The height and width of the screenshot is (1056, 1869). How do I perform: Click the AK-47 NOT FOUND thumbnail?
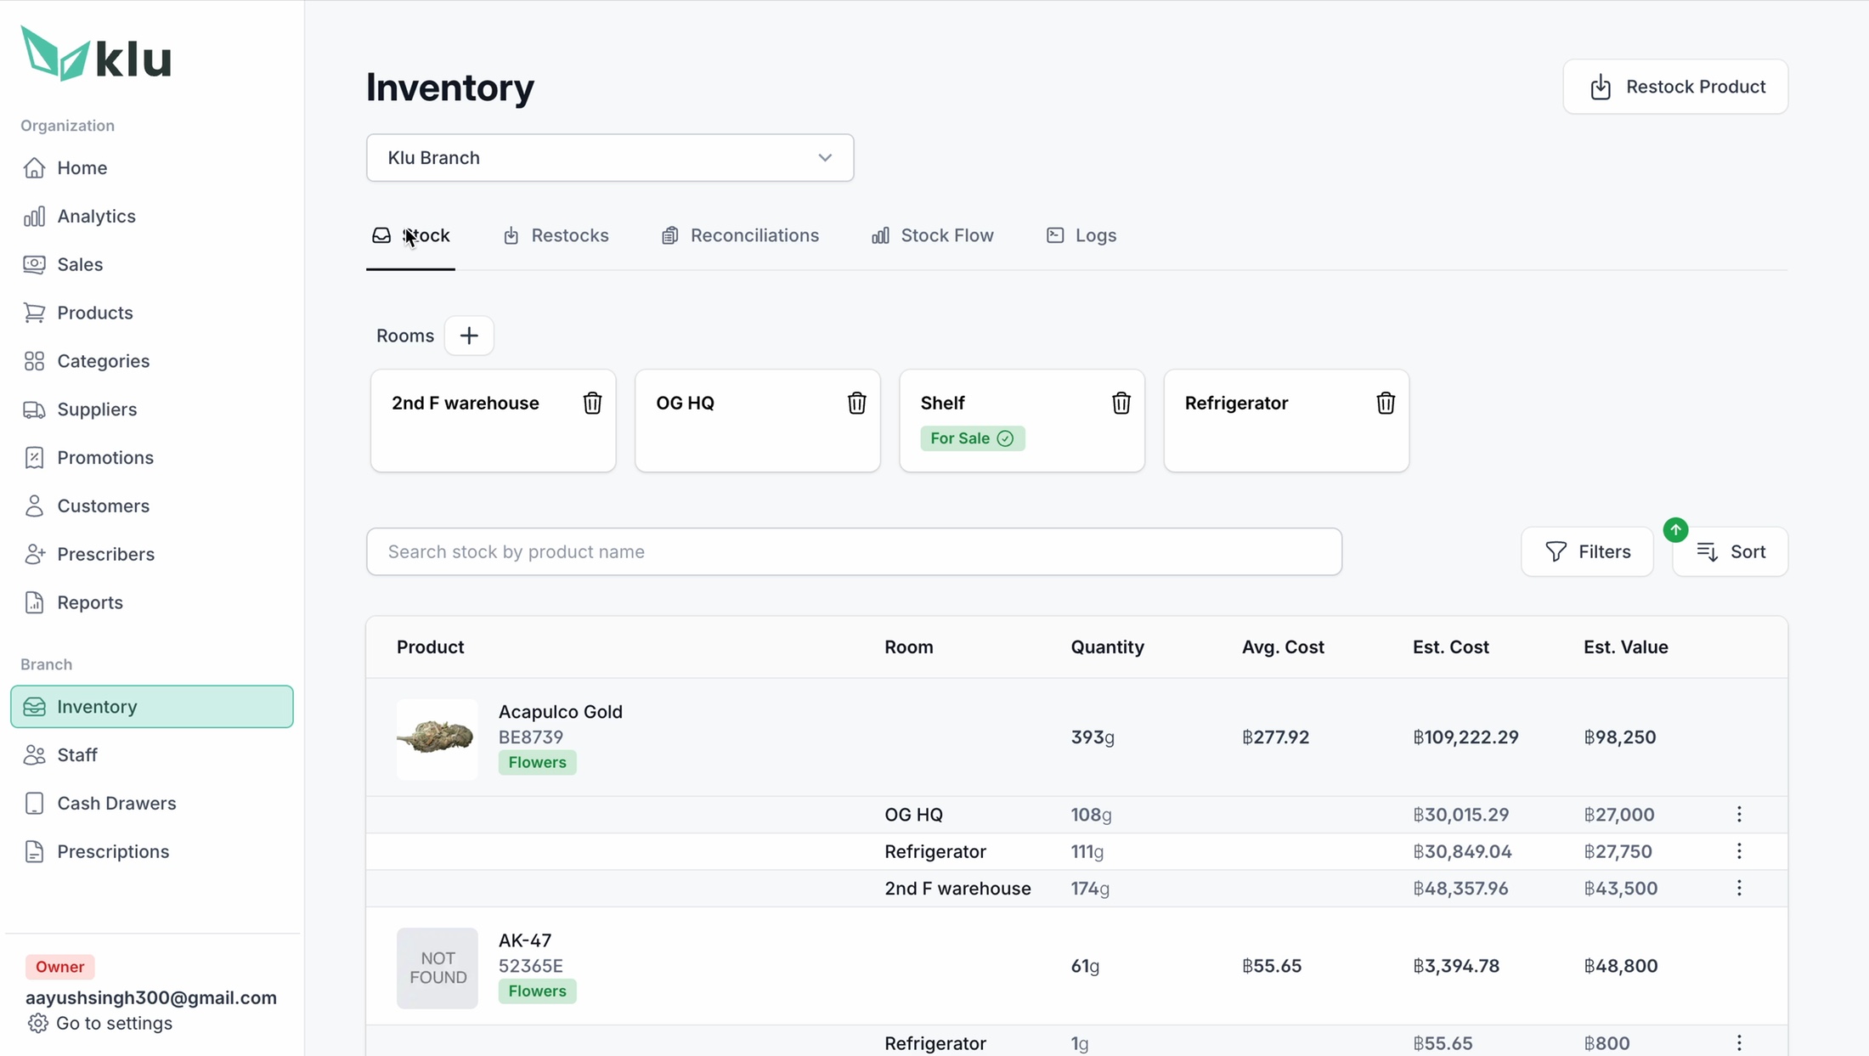pos(438,968)
